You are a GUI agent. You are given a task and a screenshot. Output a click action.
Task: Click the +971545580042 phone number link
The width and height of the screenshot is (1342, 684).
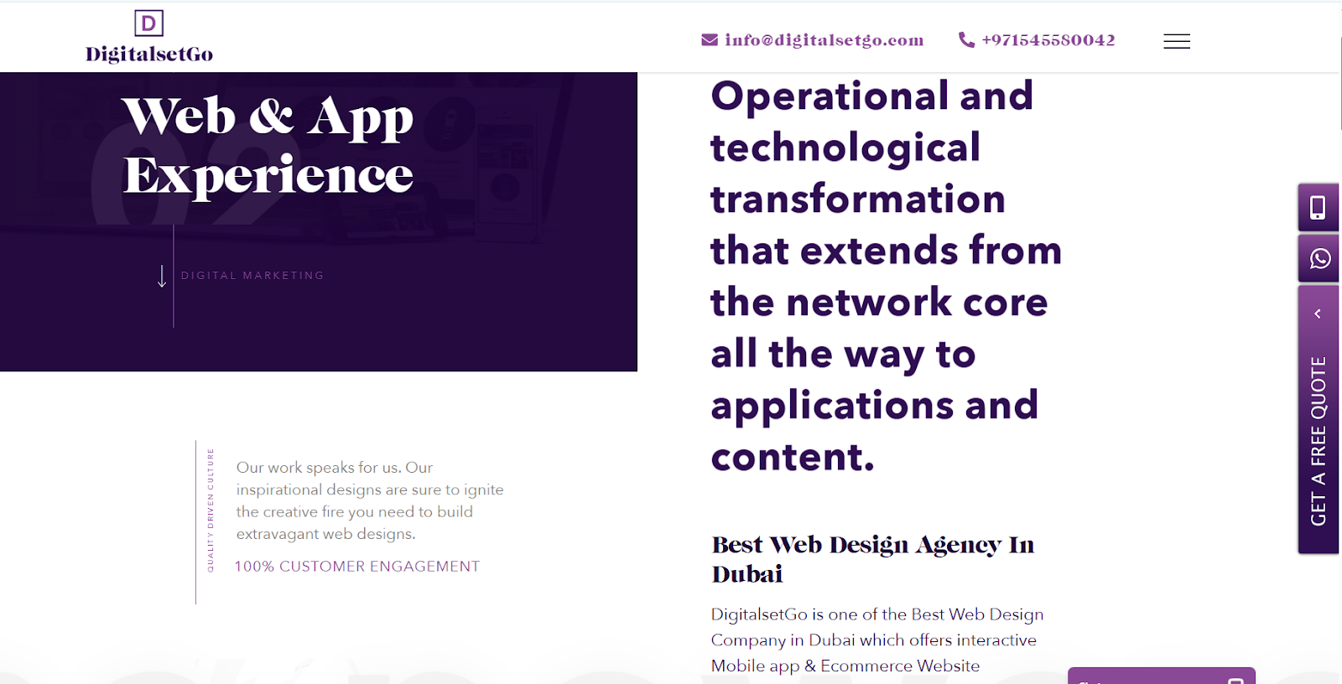1048,40
